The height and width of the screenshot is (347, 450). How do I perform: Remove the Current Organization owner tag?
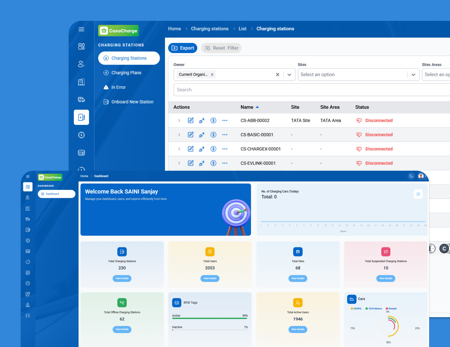pyautogui.click(x=212, y=75)
